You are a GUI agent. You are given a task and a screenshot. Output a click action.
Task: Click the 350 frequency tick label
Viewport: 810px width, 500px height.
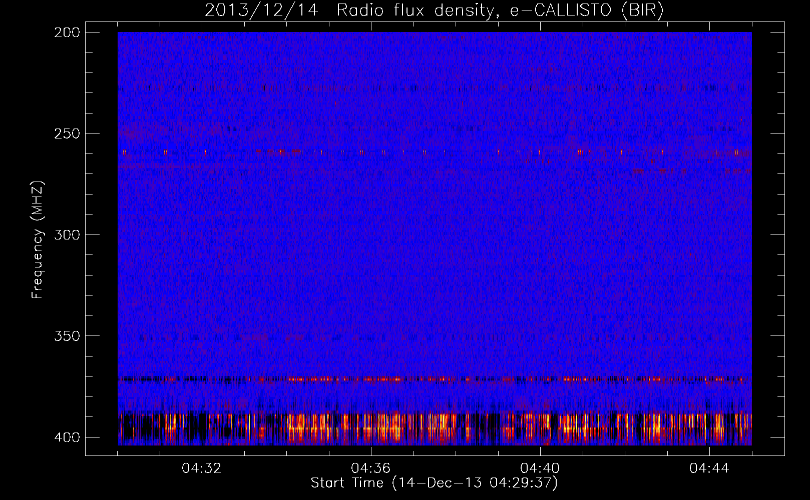coord(67,336)
